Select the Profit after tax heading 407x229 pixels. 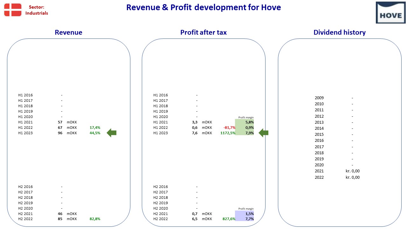(x=203, y=32)
